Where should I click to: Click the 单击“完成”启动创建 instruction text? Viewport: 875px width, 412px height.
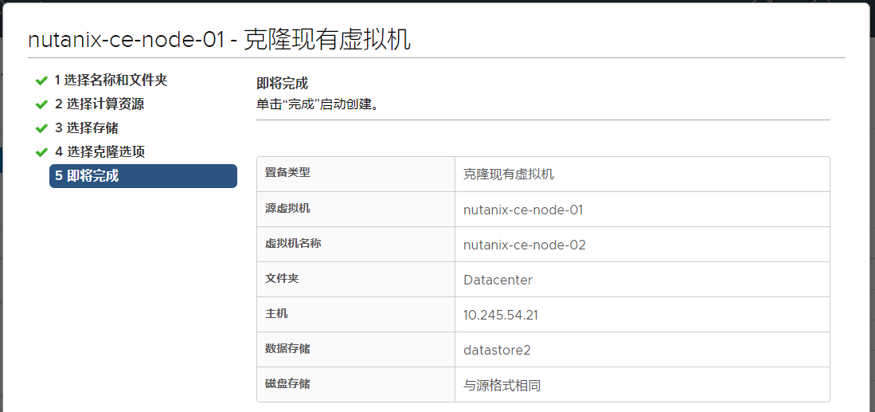click(x=318, y=104)
